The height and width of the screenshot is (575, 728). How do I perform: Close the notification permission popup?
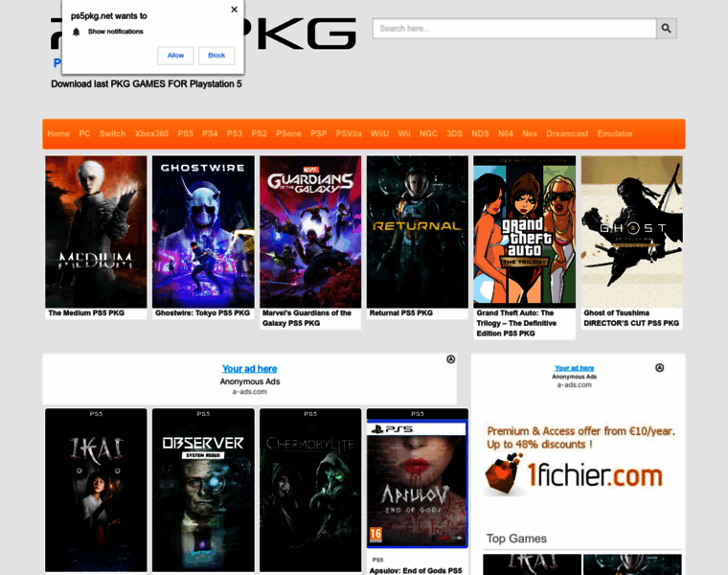point(235,10)
